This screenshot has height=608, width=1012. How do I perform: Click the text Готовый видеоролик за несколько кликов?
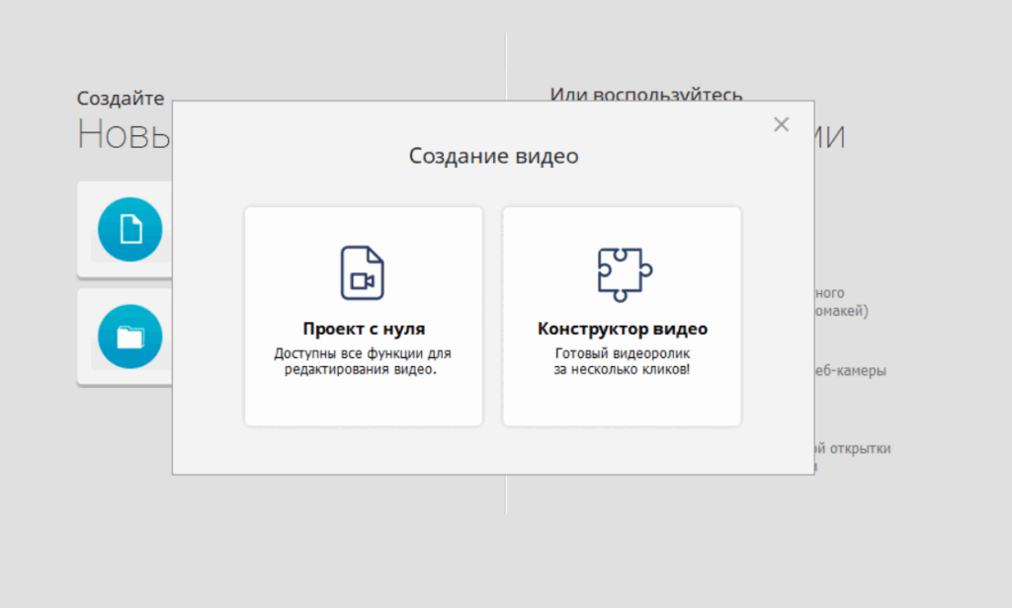tap(622, 361)
